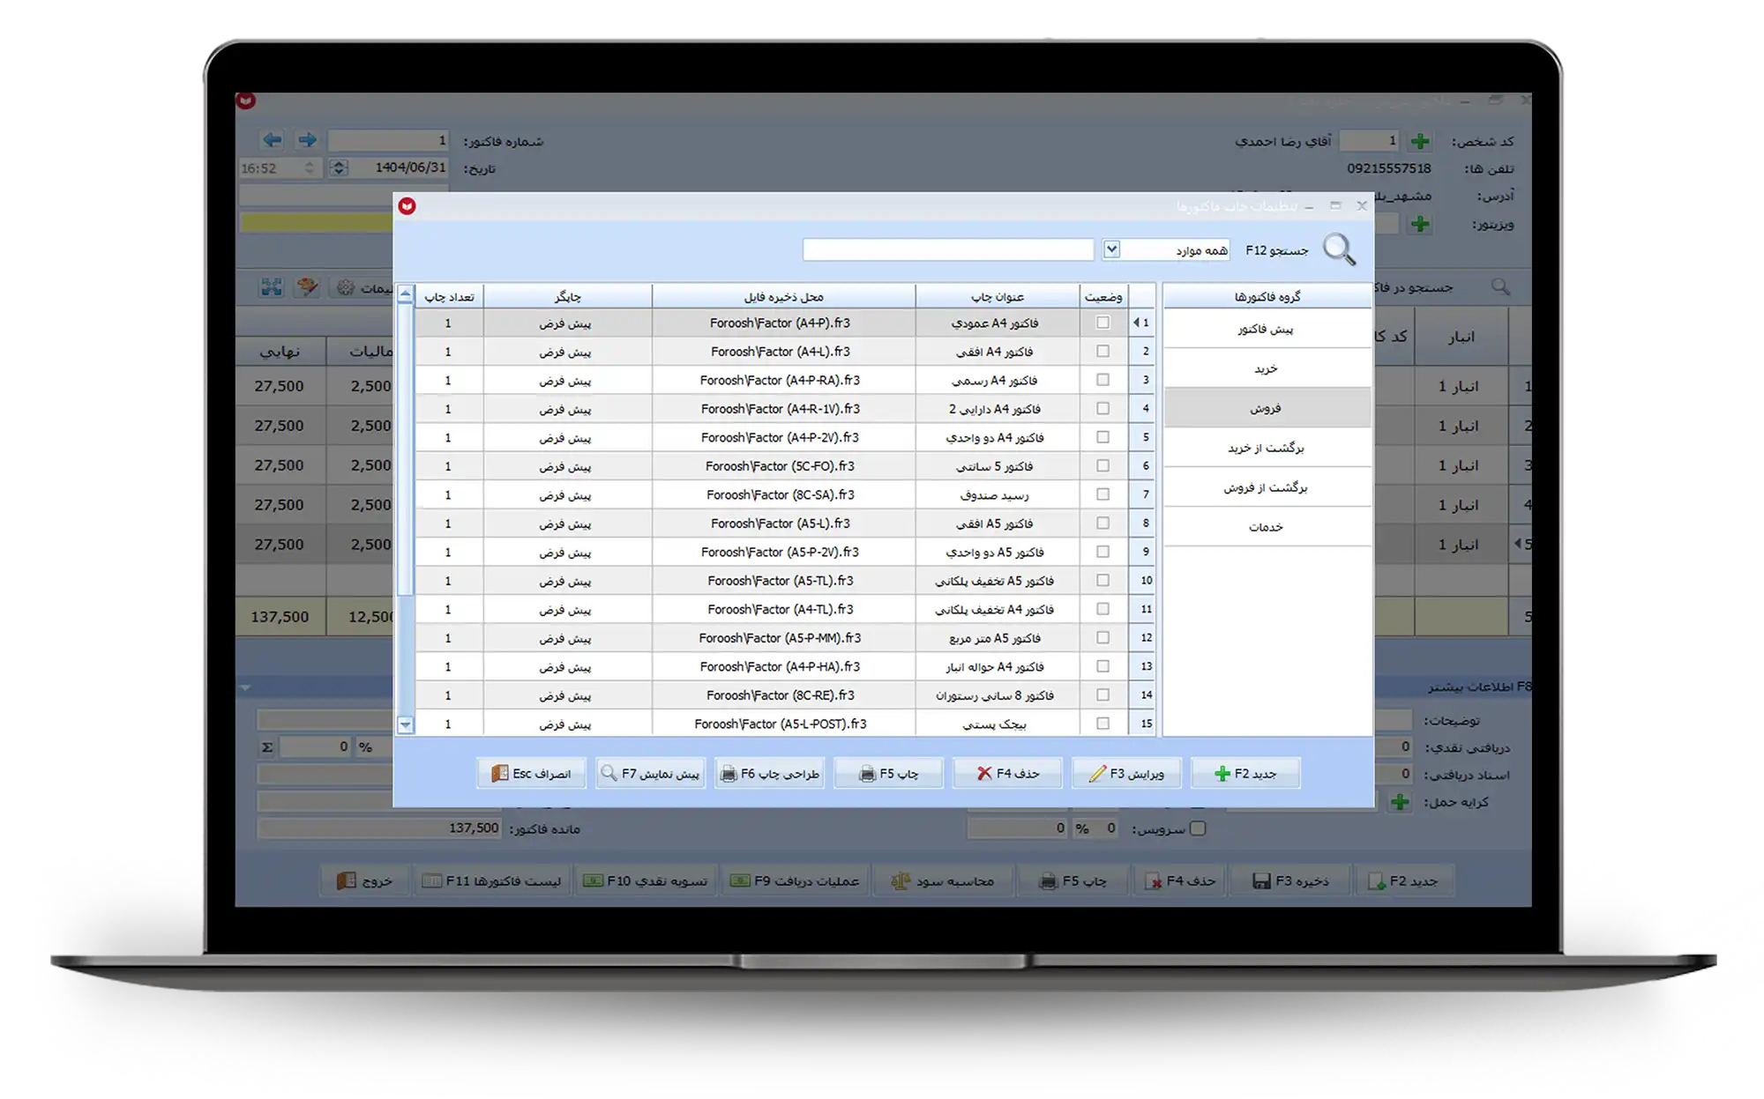Go to previous invoice with left arrow

pyautogui.click(x=273, y=140)
